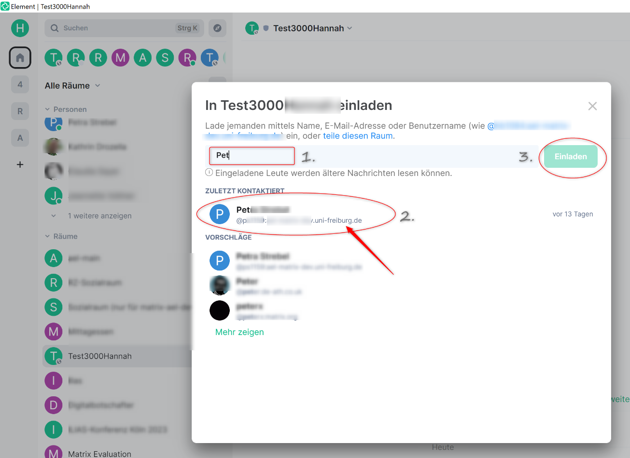The width and height of the screenshot is (630, 458).
Task: Click the Heute date label in the timeline
Action: point(443,447)
